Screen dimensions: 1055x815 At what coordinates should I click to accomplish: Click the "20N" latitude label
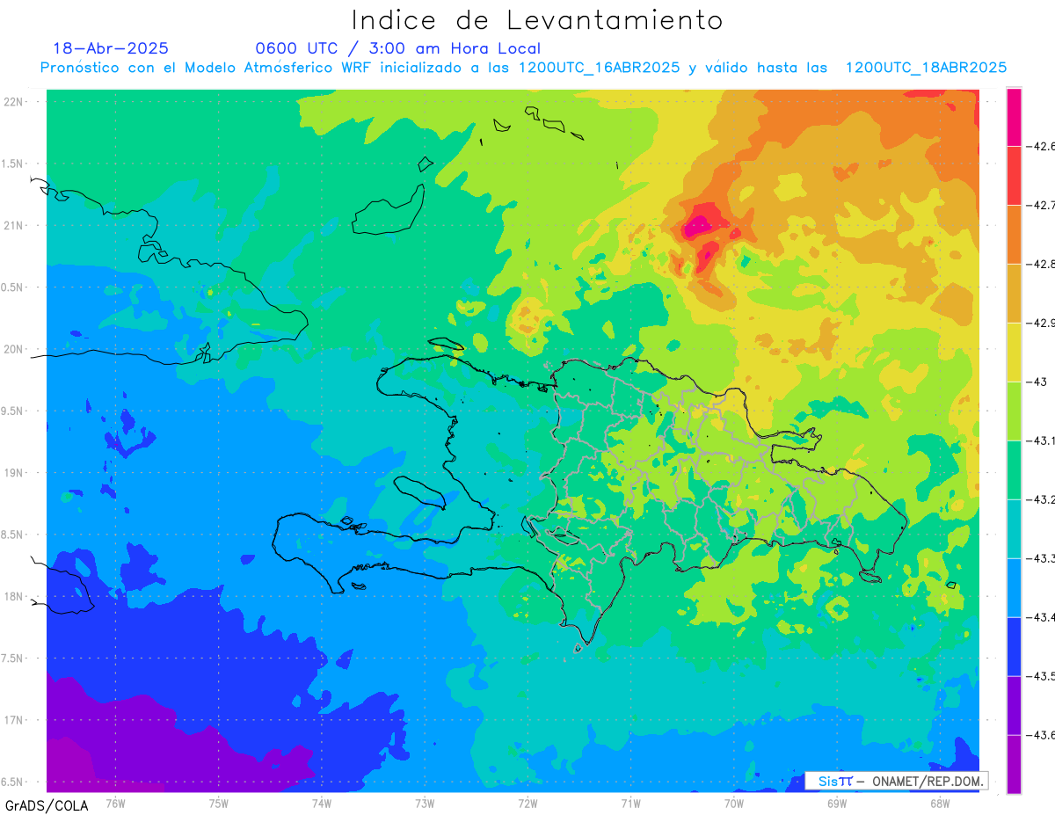(x=14, y=349)
